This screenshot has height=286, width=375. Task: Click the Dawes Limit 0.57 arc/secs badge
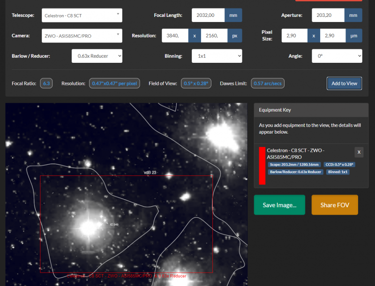click(x=268, y=83)
